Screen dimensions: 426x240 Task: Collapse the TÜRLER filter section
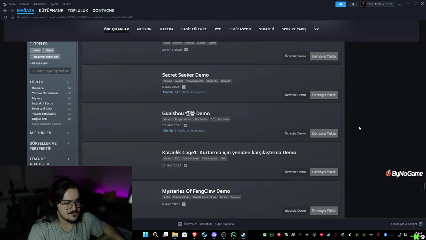[68, 82]
